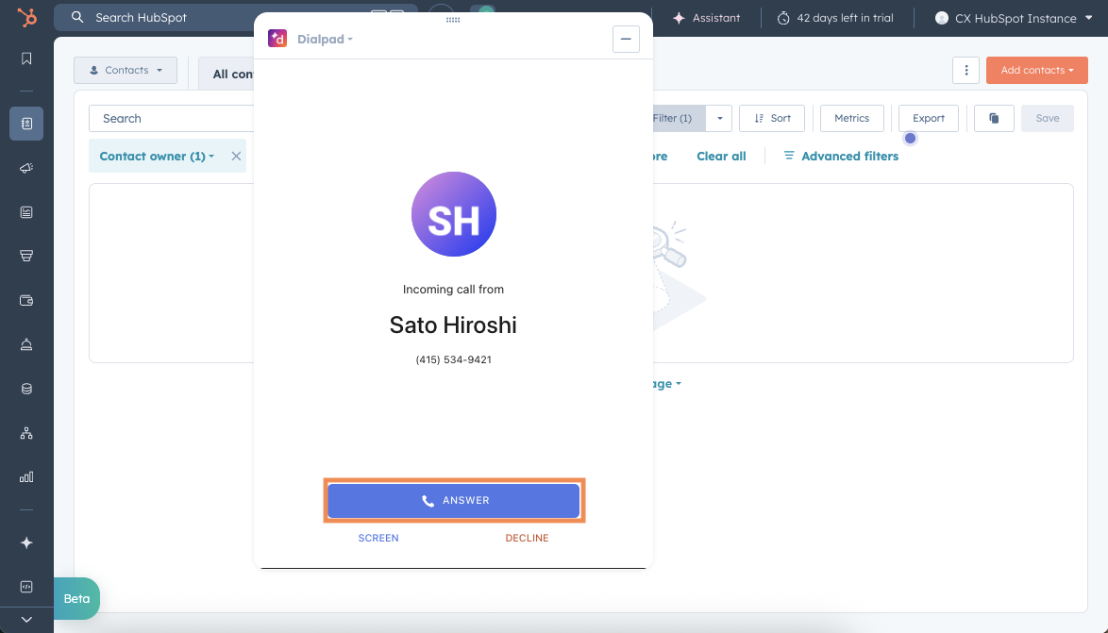Image resolution: width=1108 pixels, height=633 pixels.
Task: Click the HubSpot sprocket logo
Action: [x=25, y=17]
